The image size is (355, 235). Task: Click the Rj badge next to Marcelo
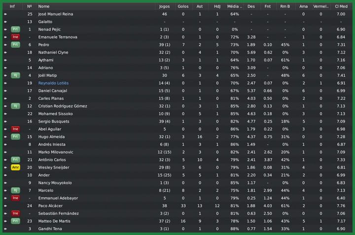pyautogui.click(x=15, y=191)
